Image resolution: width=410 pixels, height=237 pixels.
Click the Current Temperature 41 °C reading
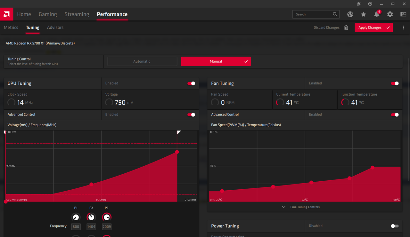(x=292, y=102)
